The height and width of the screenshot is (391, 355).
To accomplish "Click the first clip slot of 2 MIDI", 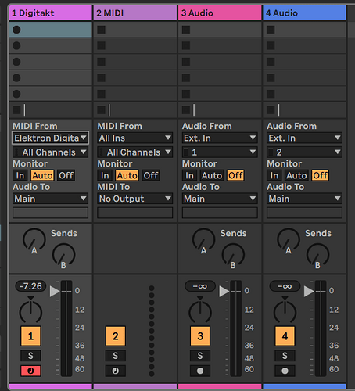I will pyautogui.click(x=135, y=30).
